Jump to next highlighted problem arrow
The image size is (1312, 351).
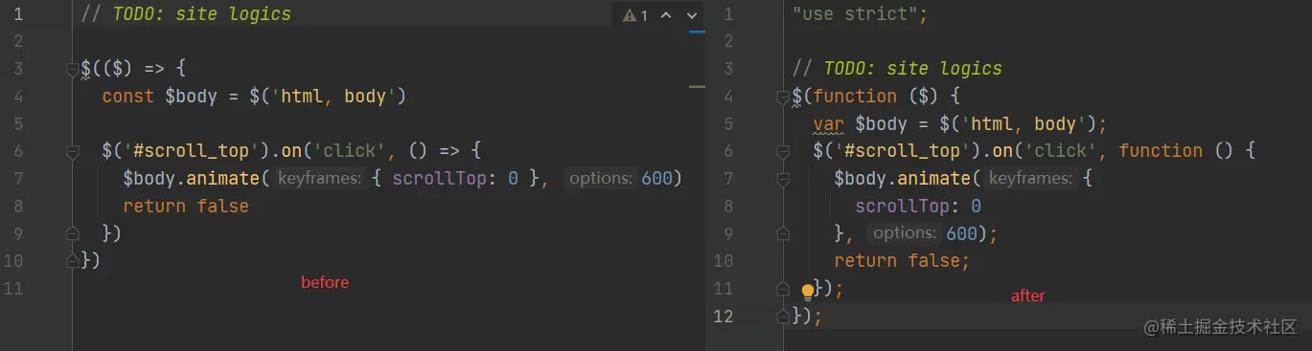(692, 15)
